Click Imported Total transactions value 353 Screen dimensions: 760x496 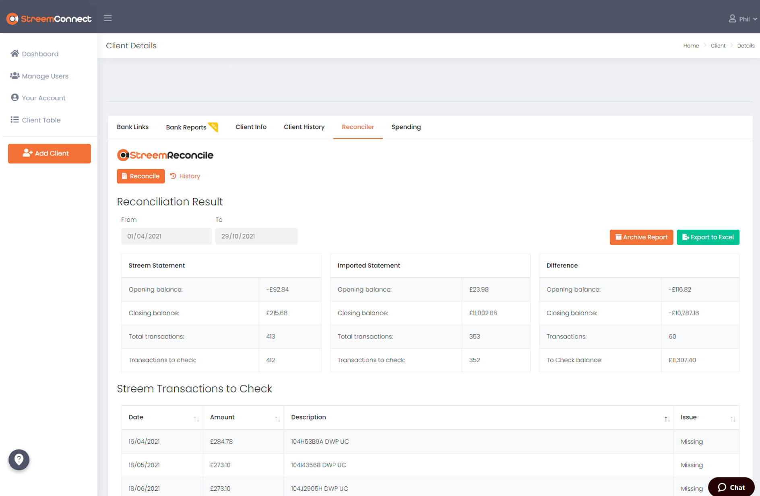[x=474, y=336]
